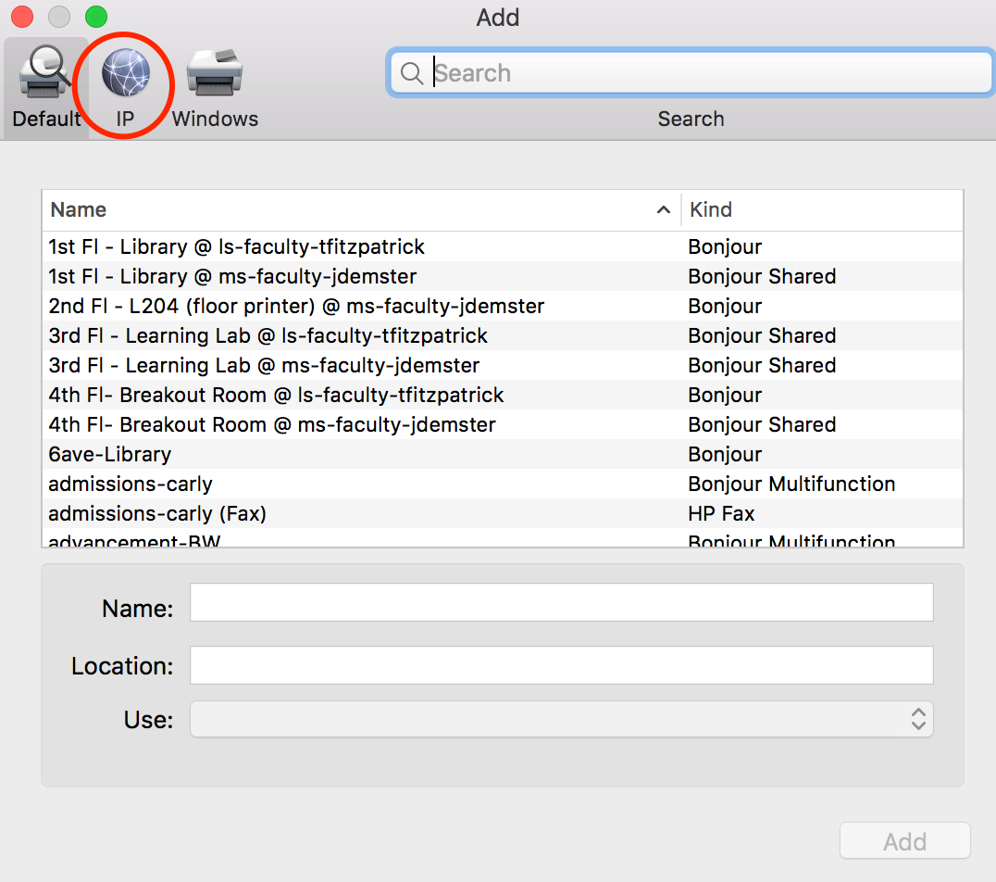Click the yellow minimize window button

click(x=59, y=17)
